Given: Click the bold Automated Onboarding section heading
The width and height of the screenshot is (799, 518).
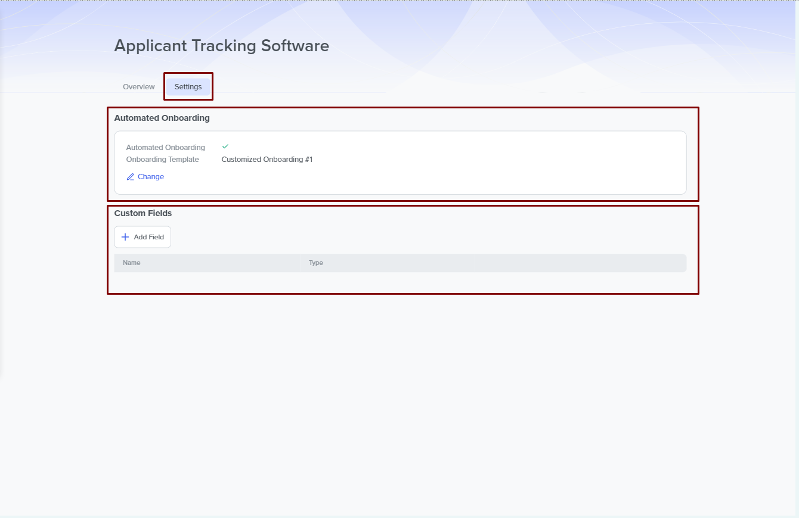Looking at the screenshot, I should 162,118.
